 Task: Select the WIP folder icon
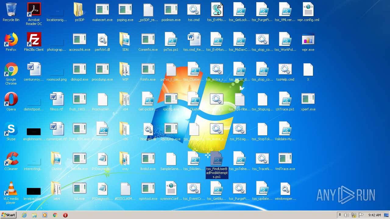click(x=125, y=72)
